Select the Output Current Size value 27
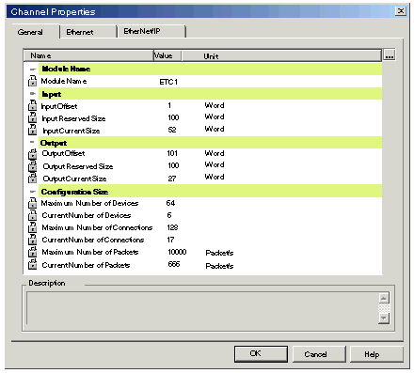The height and width of the screenshot is (373, 414). tap(172, 179)
